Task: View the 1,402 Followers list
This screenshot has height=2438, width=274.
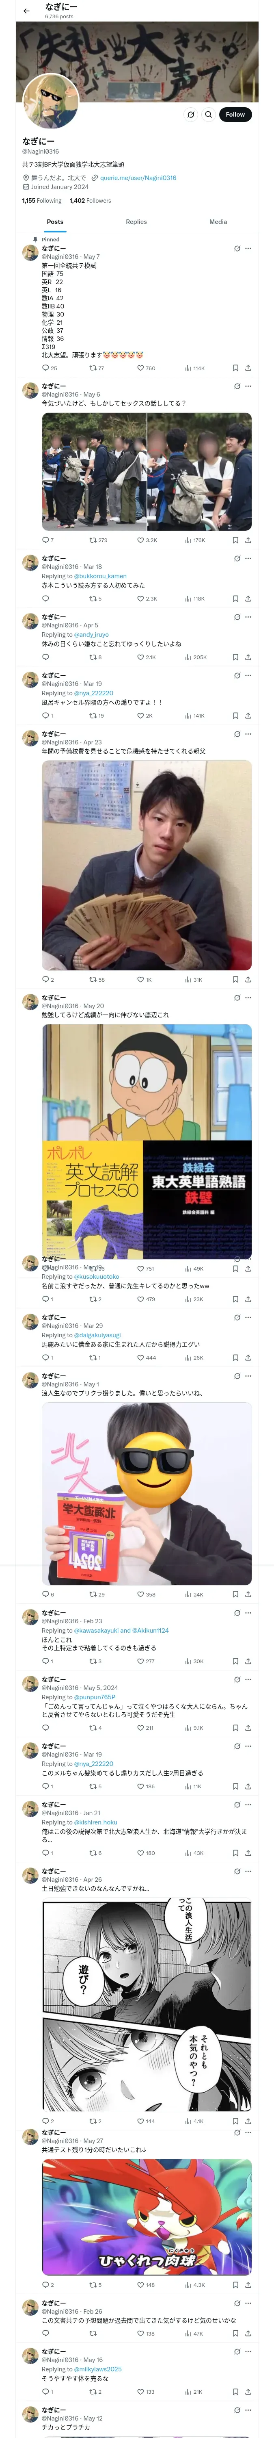Action: click(x=90, y=201)
